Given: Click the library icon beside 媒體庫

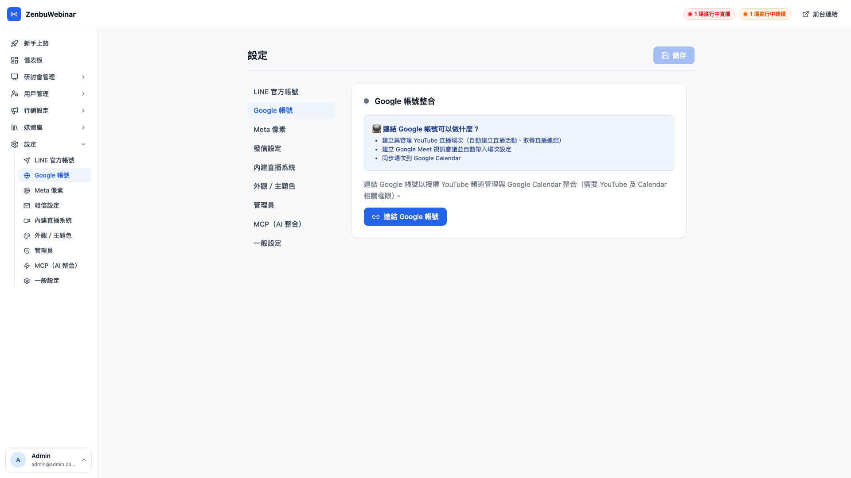Looking at the screenshot, I should (15, 127).
